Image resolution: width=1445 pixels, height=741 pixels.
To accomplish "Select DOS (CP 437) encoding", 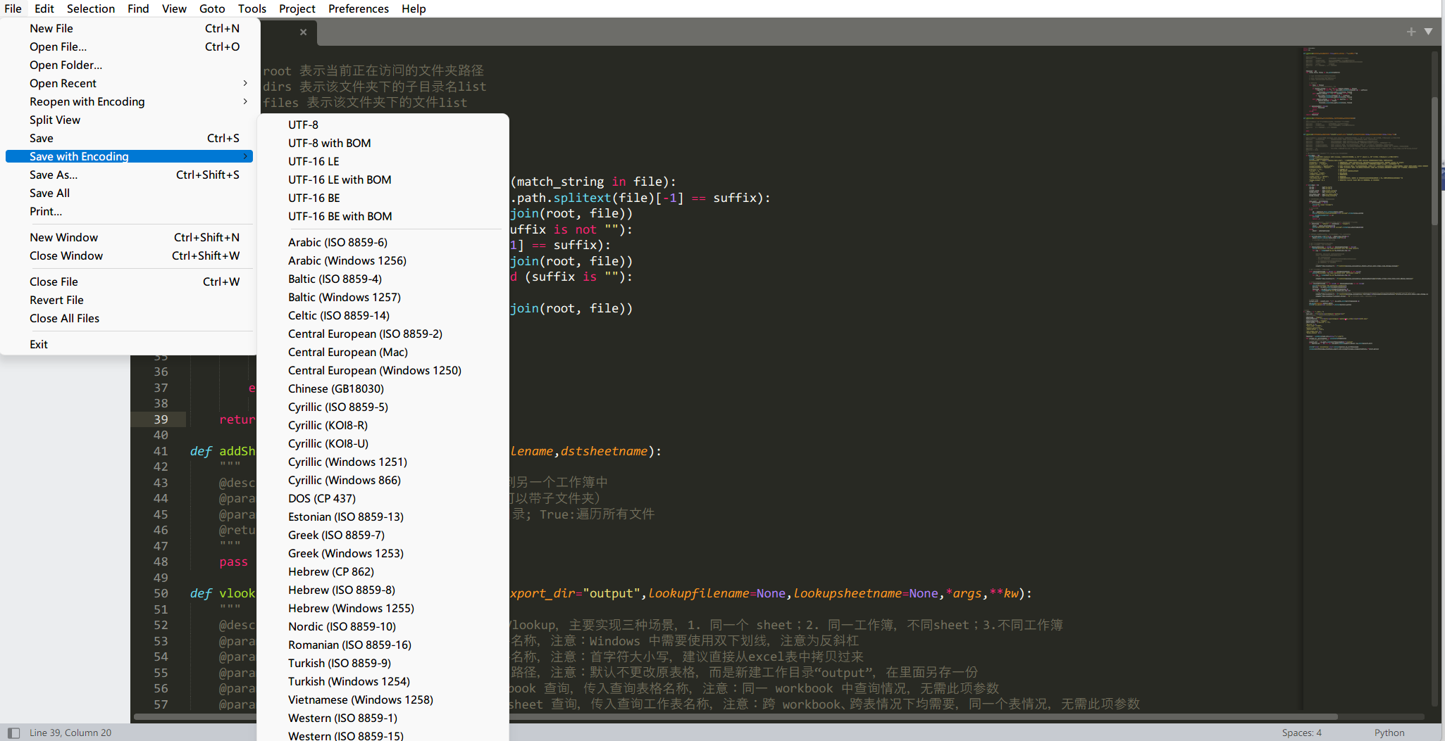I will (x=383, y=498).
